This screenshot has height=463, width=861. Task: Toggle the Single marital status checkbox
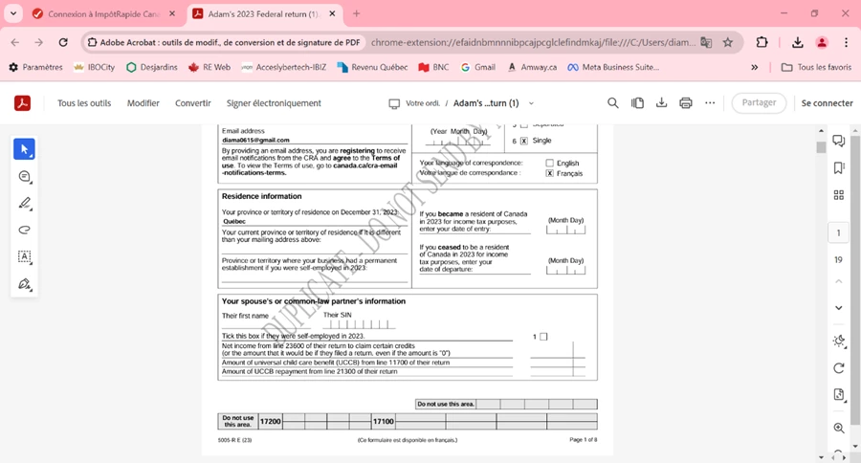524,141
